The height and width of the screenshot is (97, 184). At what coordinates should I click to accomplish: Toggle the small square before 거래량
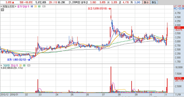tap(1, 66)
